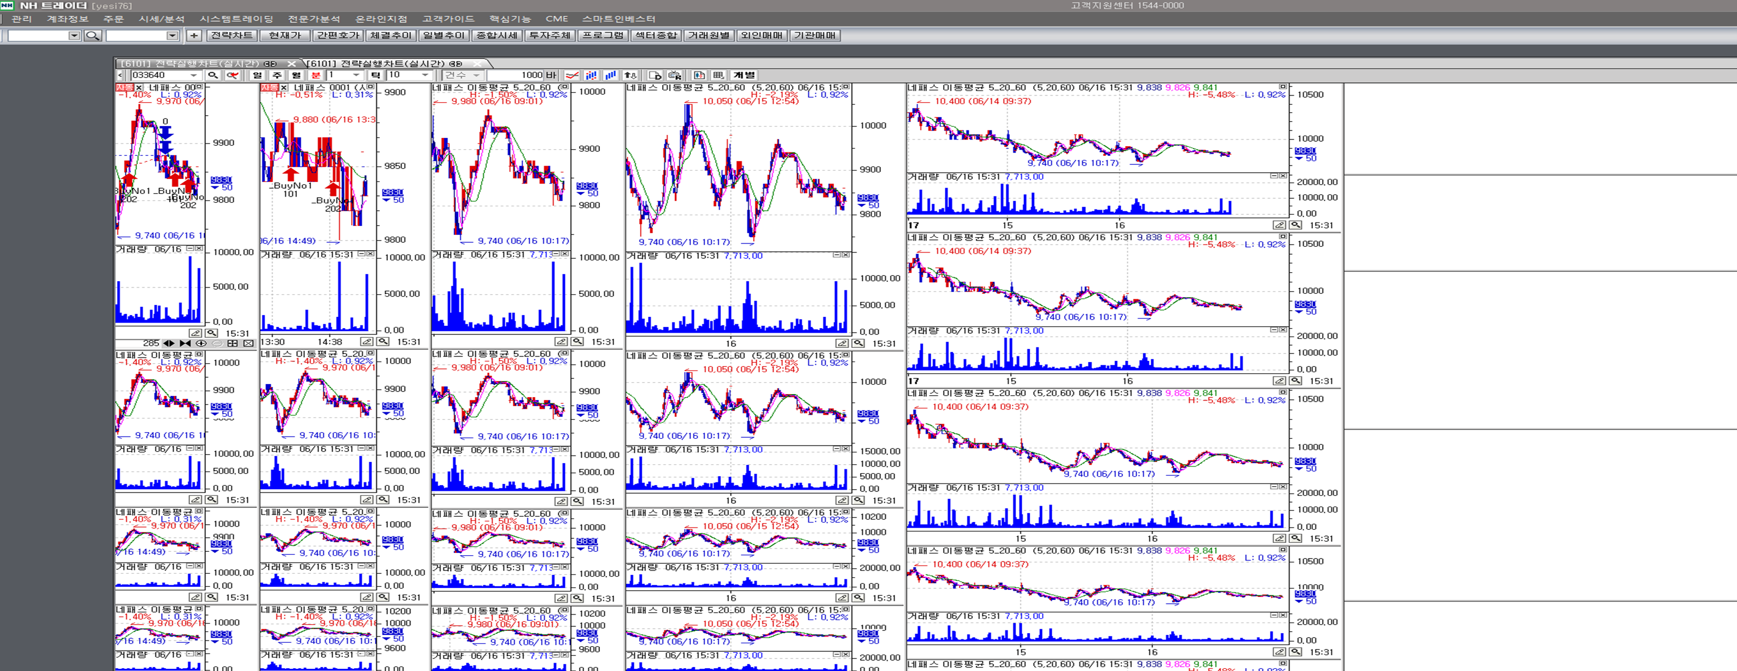Select the 분 (minute) period toggle

click(316, 75)
